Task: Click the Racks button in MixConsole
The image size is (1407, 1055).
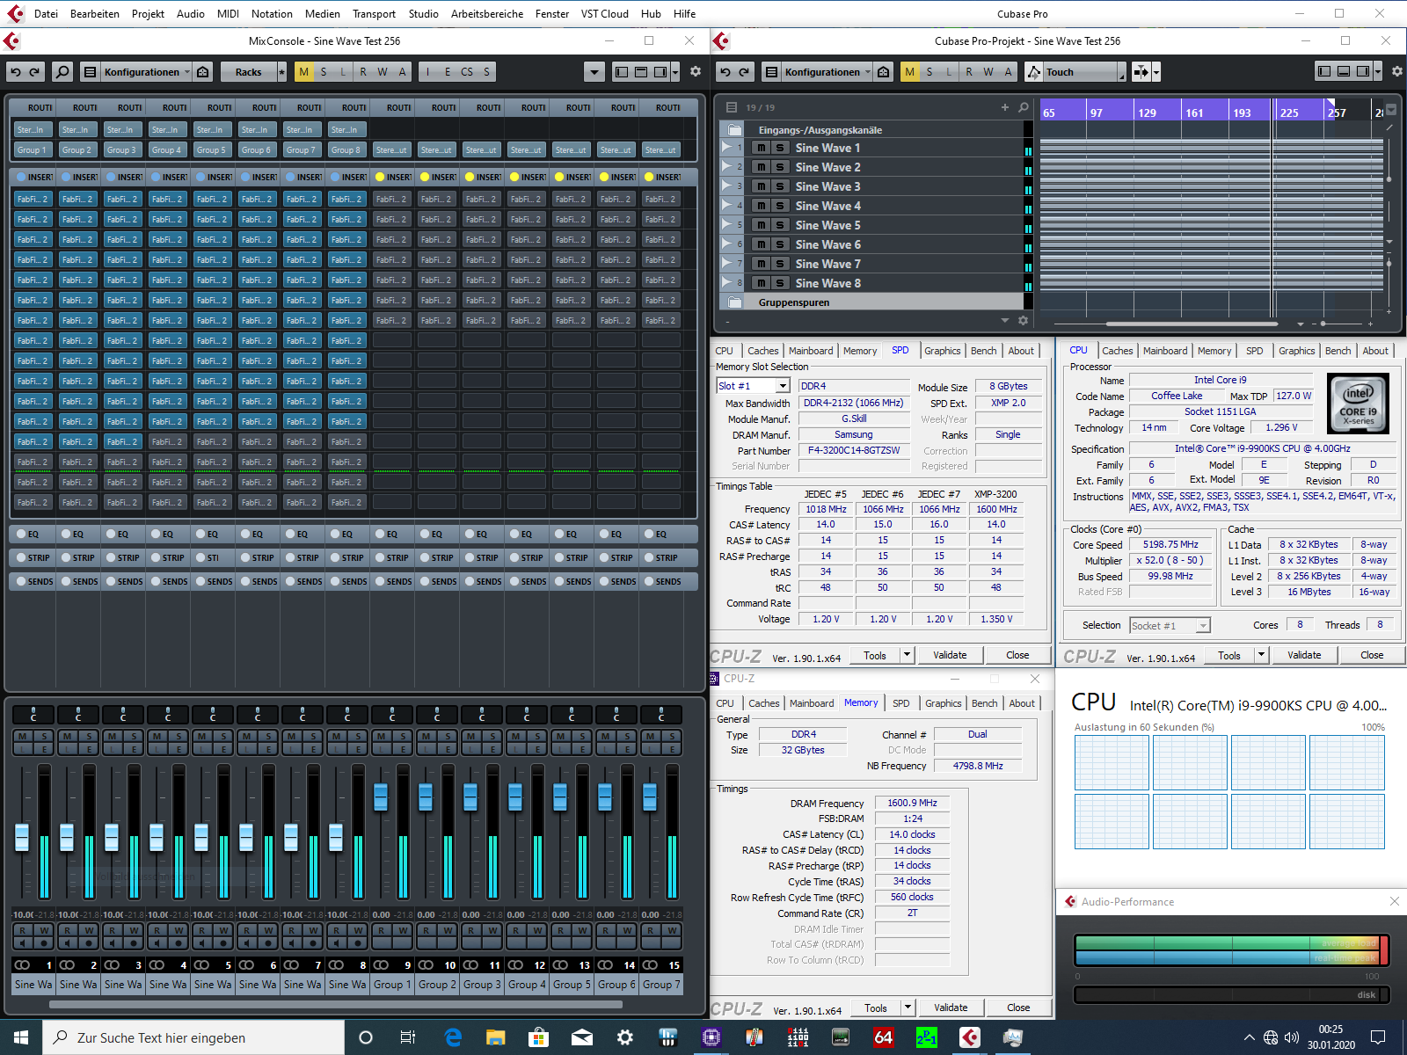Action: click(x=249, y=71)
